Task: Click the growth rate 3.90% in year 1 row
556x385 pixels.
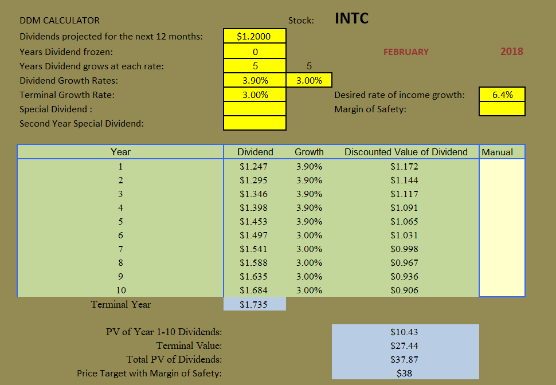Action: [309, 166]
